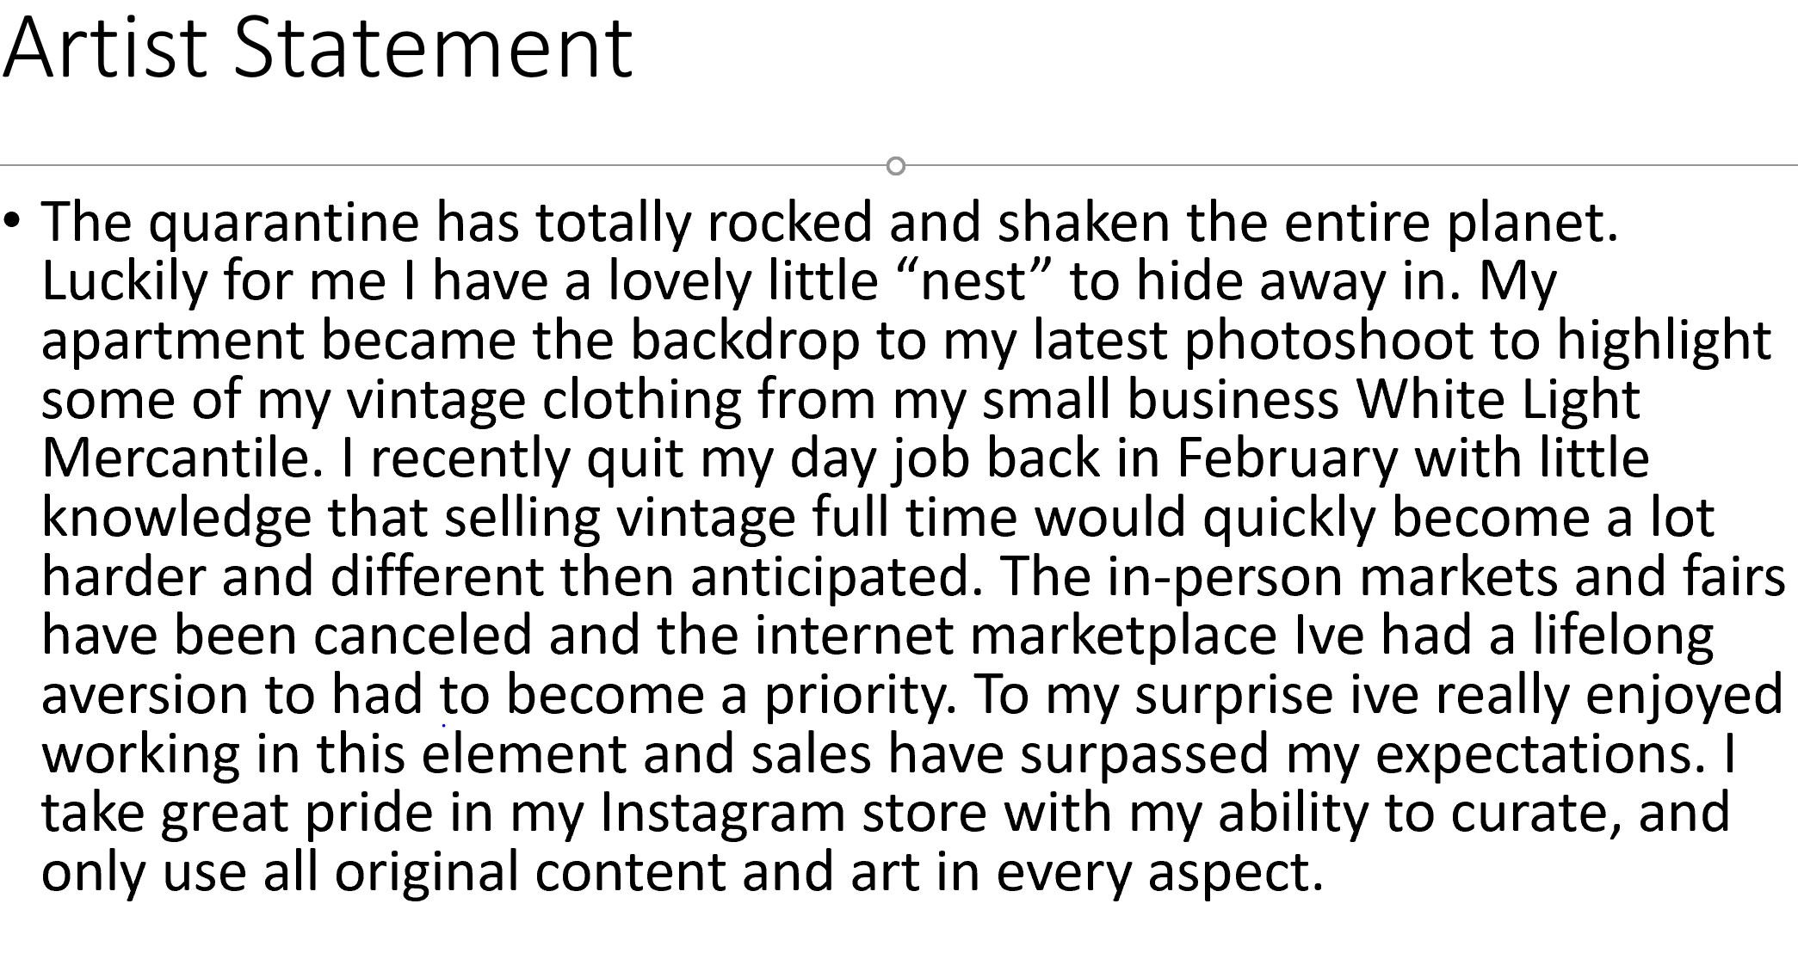
Task: Click the word 'knowledge' in the paragraph
Action: click(176, 518)
